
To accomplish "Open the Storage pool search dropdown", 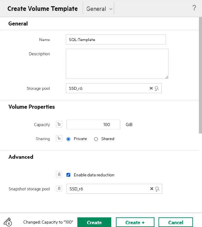I will pyautogui.click(x=157, y=88).
